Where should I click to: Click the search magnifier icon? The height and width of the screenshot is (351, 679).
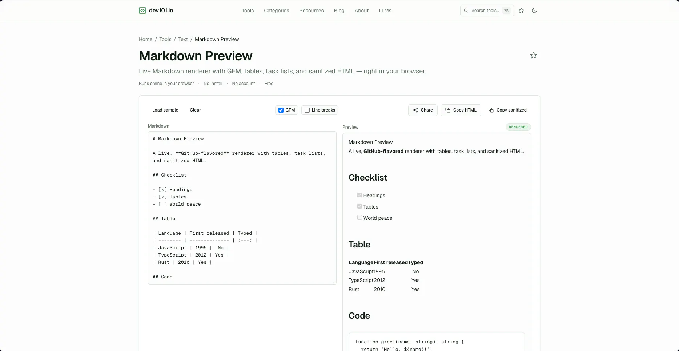pyautogui.click(x=466, y=11)
